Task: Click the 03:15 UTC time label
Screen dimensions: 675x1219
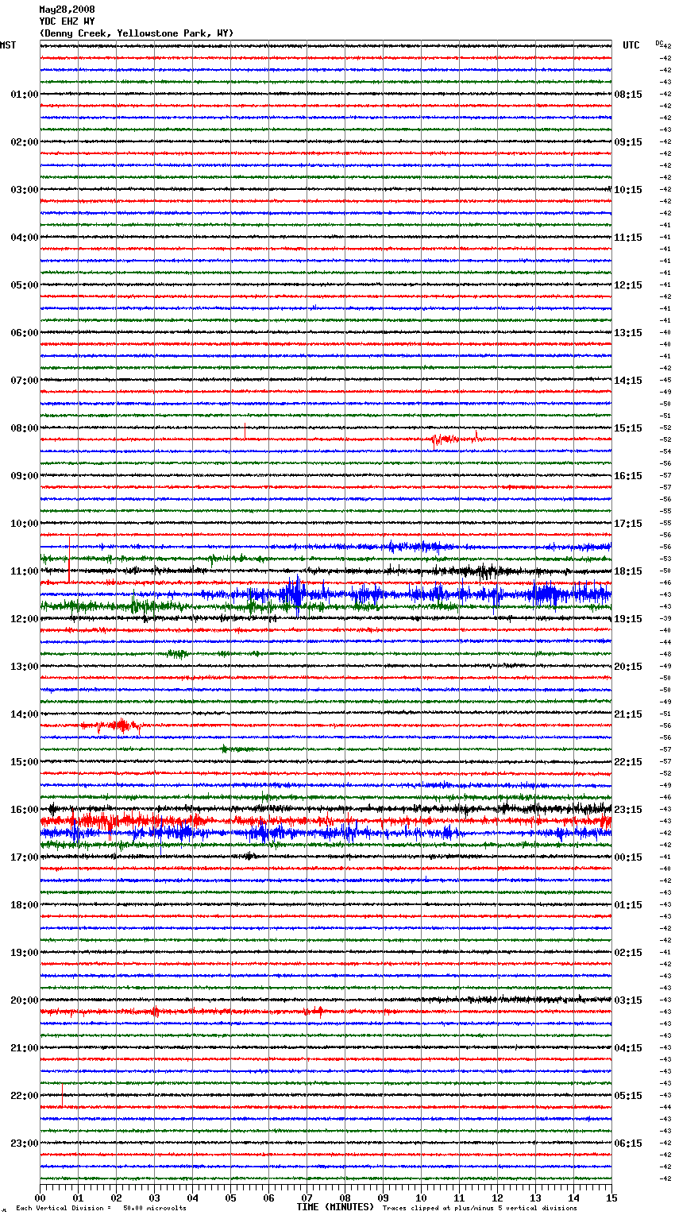Action: [x=628, y=1000]
